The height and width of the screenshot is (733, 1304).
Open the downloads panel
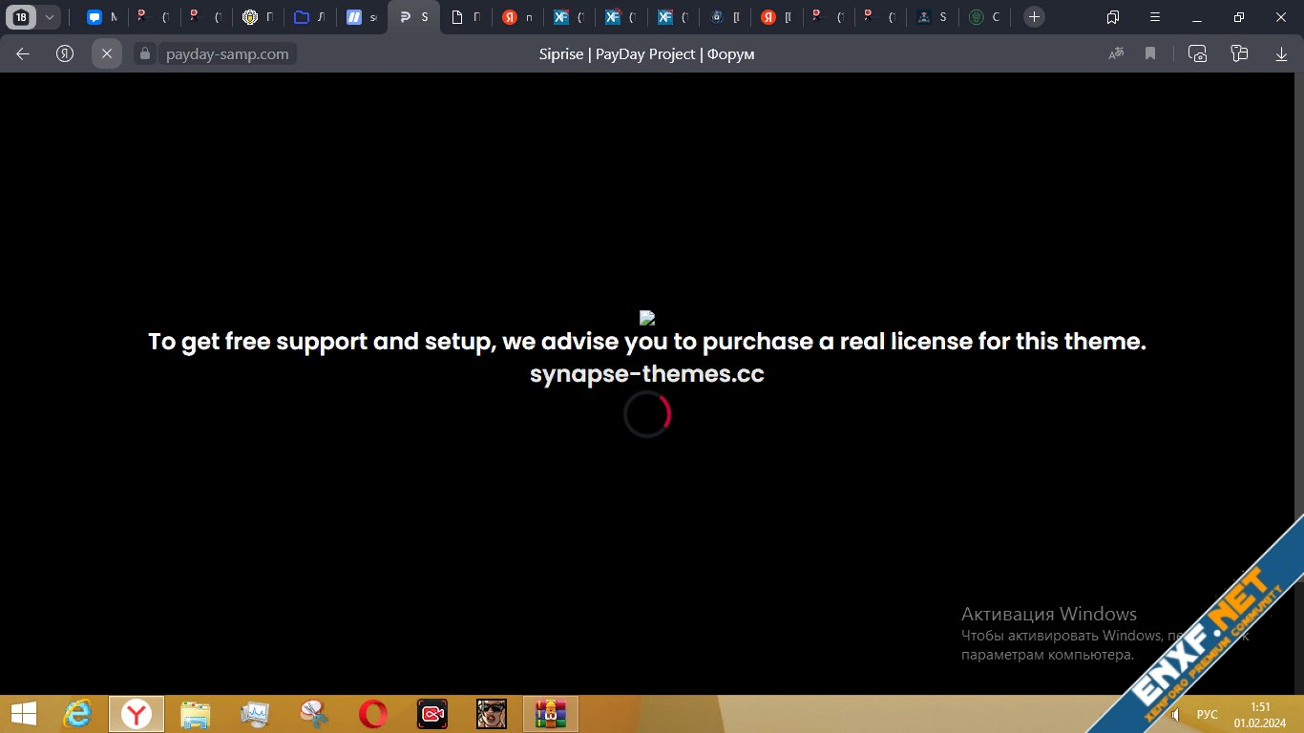pyautogui.click(x=1281, y=54)
